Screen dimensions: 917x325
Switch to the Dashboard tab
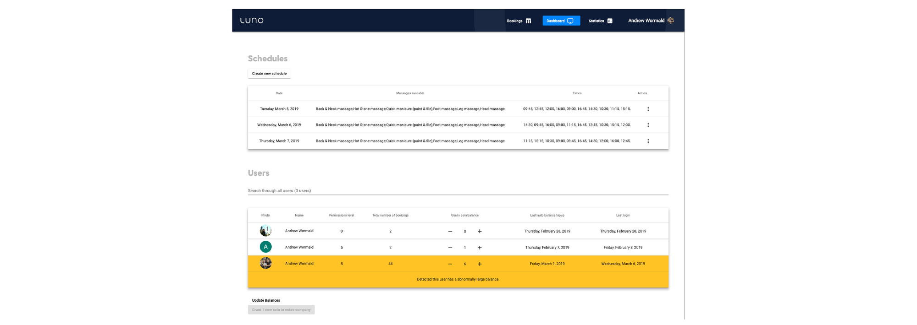tap(561, 21)
